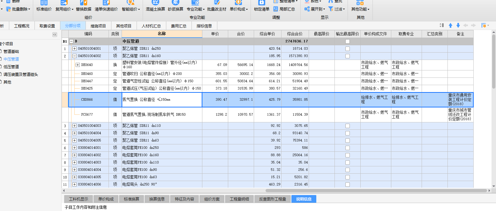This screenshot has height=211, width=496.
Task: Select 低压管道 in project tree
Action: (11, 67)
